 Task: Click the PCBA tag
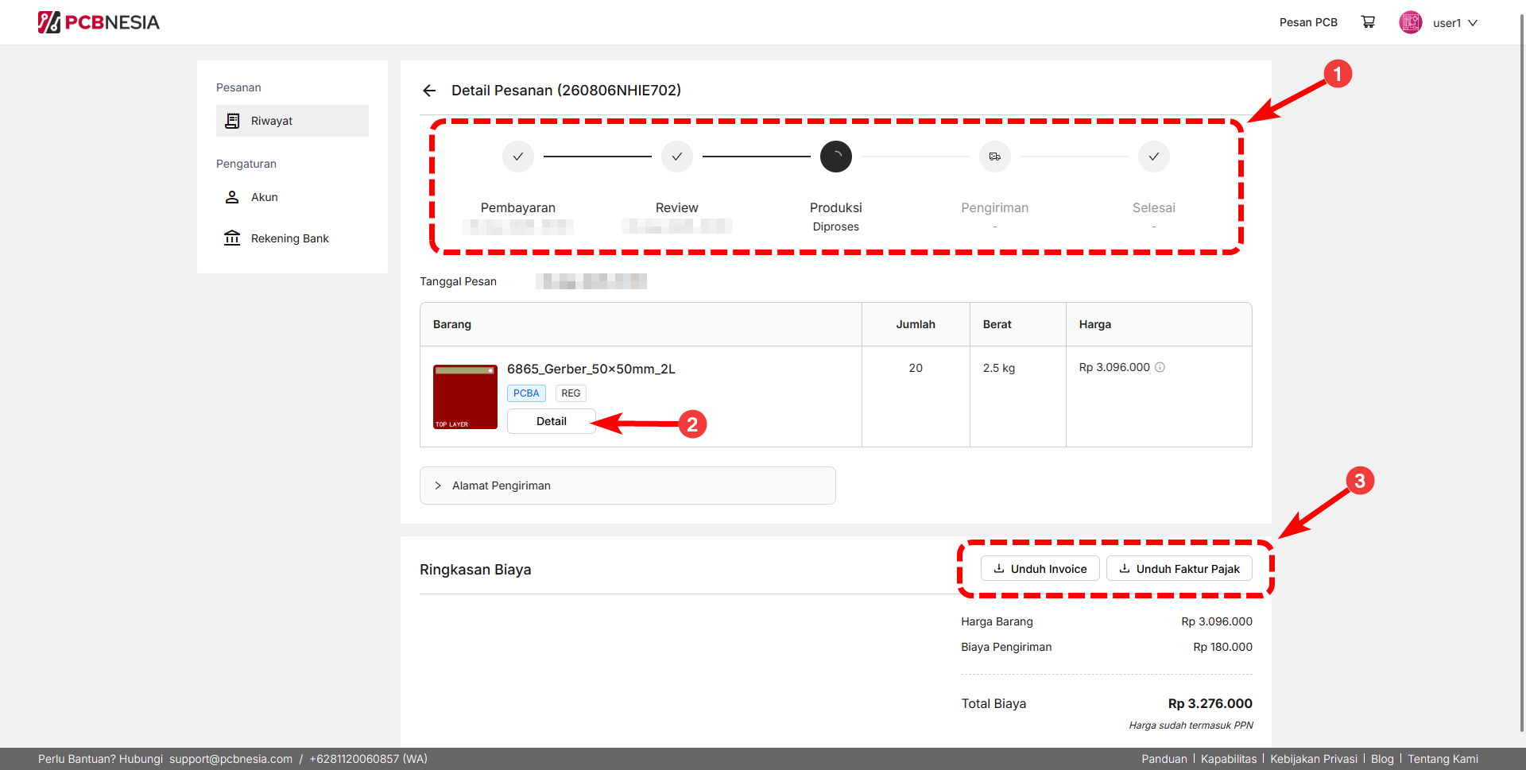[x=526, y=393]
